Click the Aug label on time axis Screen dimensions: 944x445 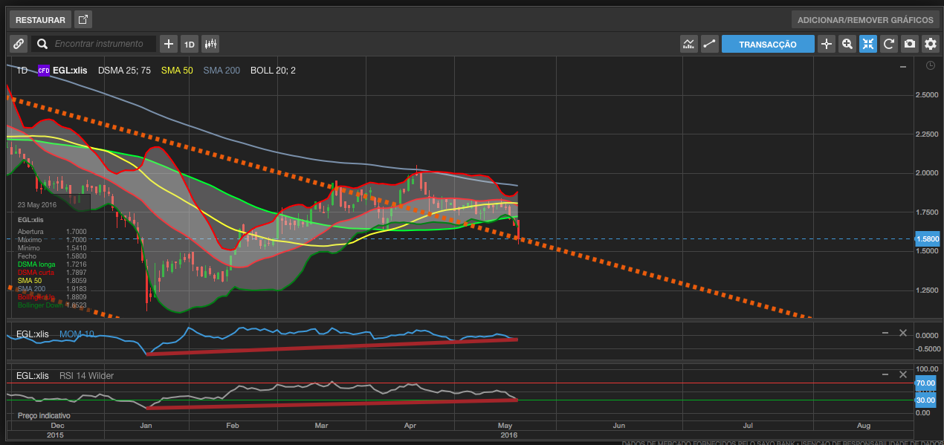[863, 426]
